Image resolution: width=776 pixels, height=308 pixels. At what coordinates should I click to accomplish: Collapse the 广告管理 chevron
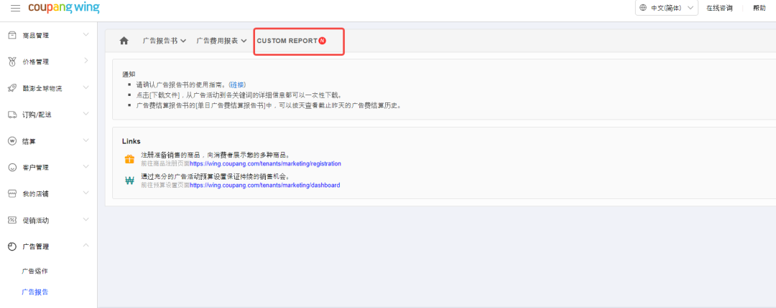[x=86, y=245]
